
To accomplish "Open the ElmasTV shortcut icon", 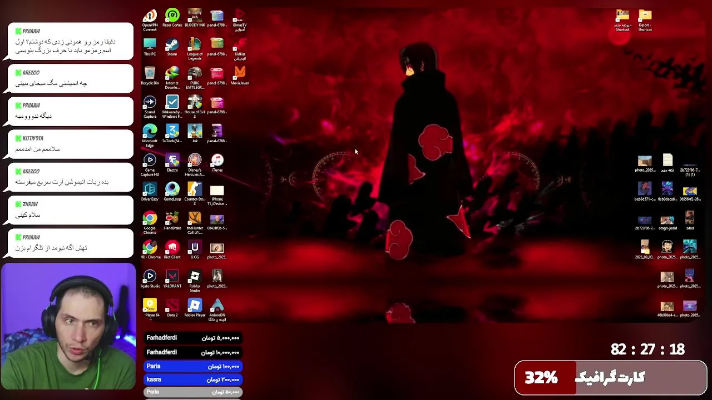I will 240,20.
